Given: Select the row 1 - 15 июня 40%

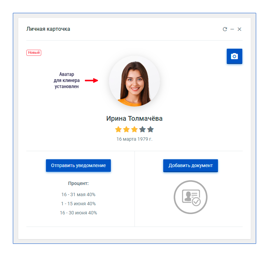Looking at the screenshot, I should click(x=78, y=204).
